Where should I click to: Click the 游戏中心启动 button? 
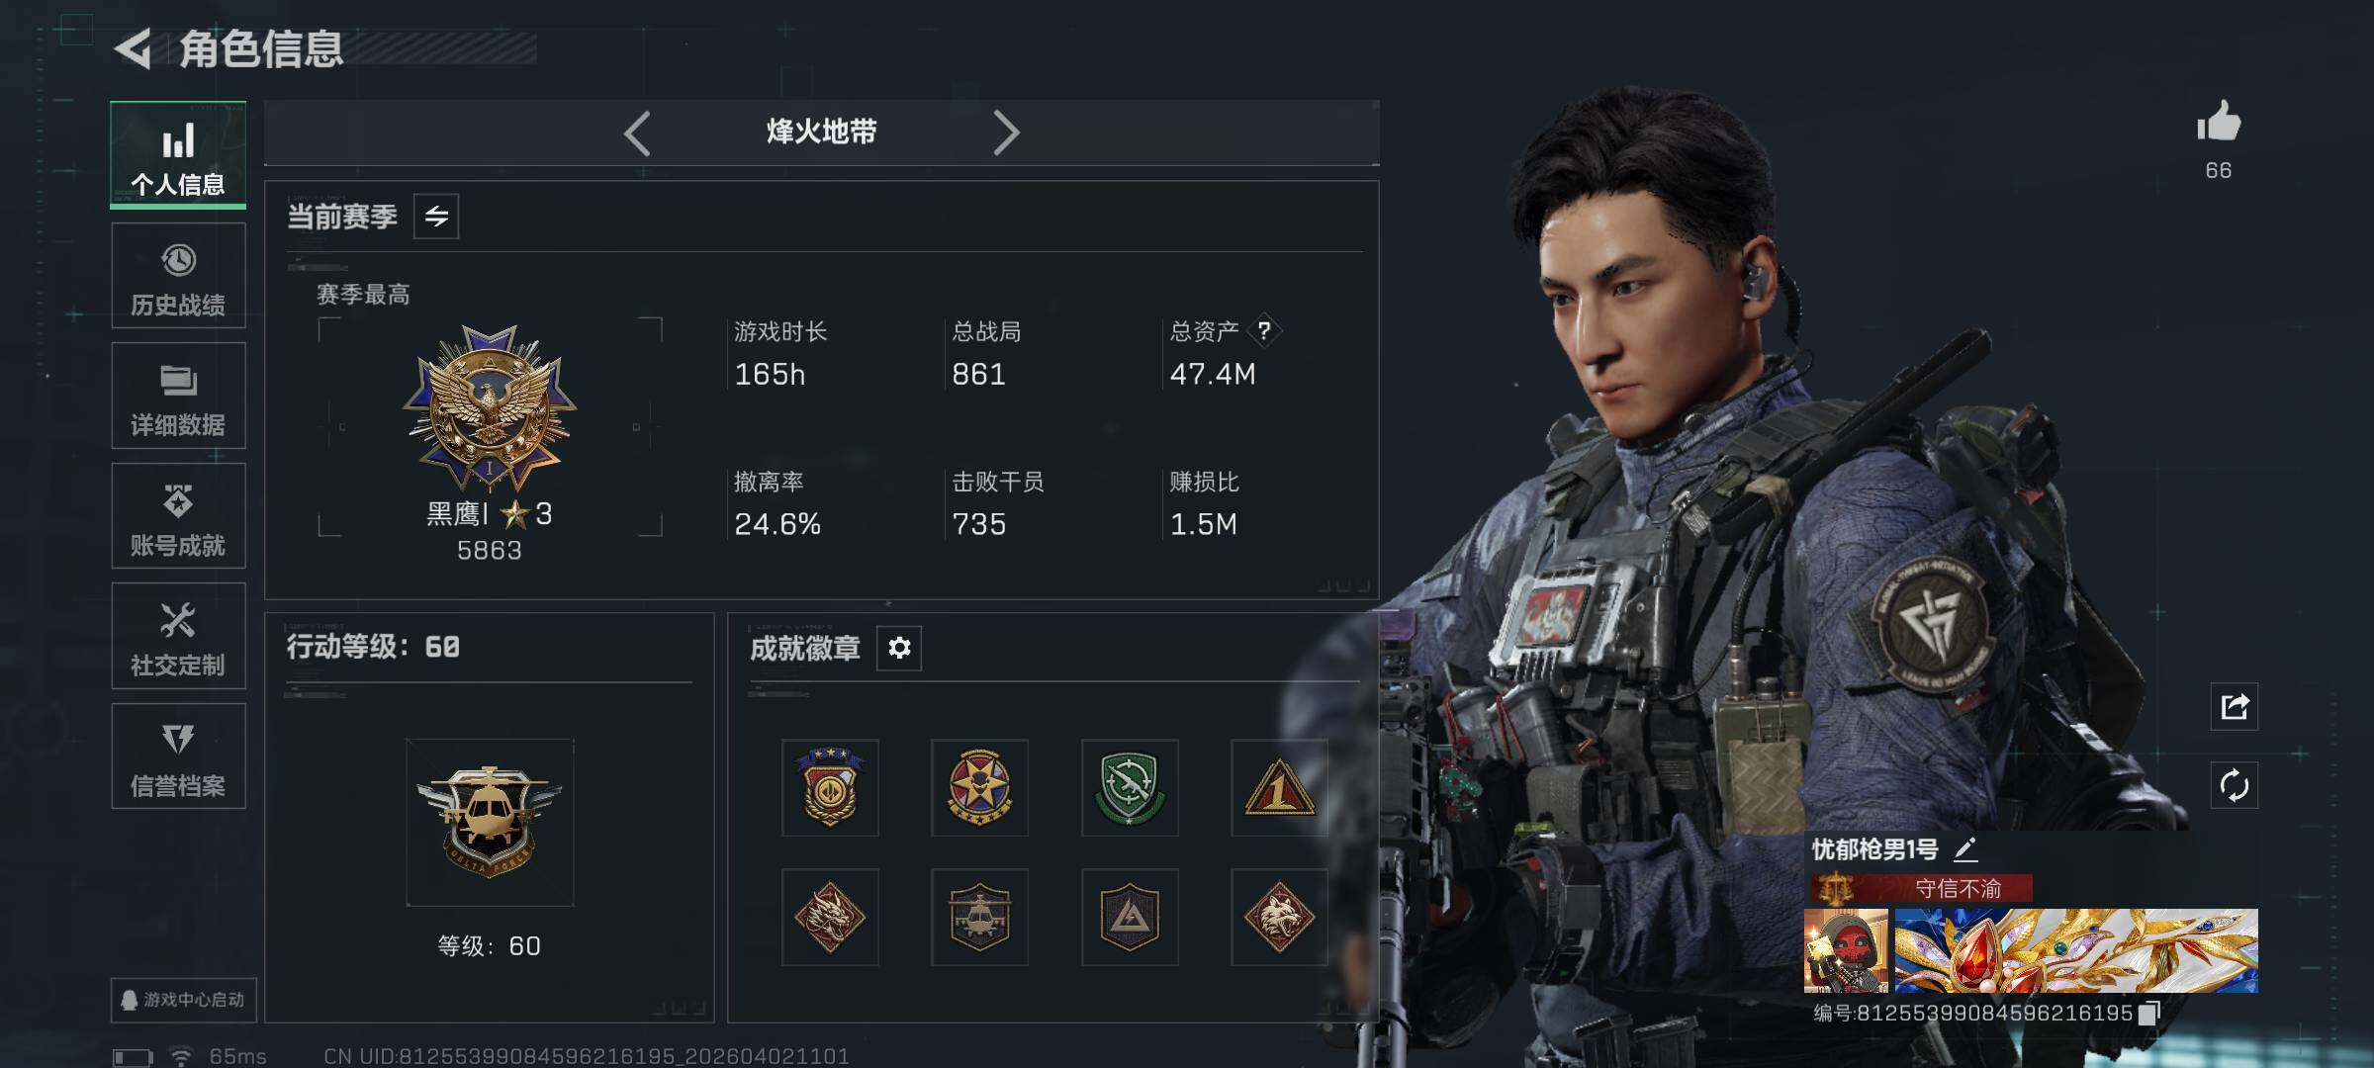tap(183, 1000)
